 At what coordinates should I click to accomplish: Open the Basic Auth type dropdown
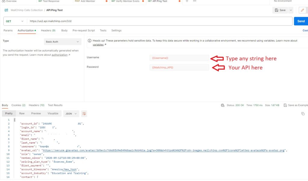click(x=62, y=42)
